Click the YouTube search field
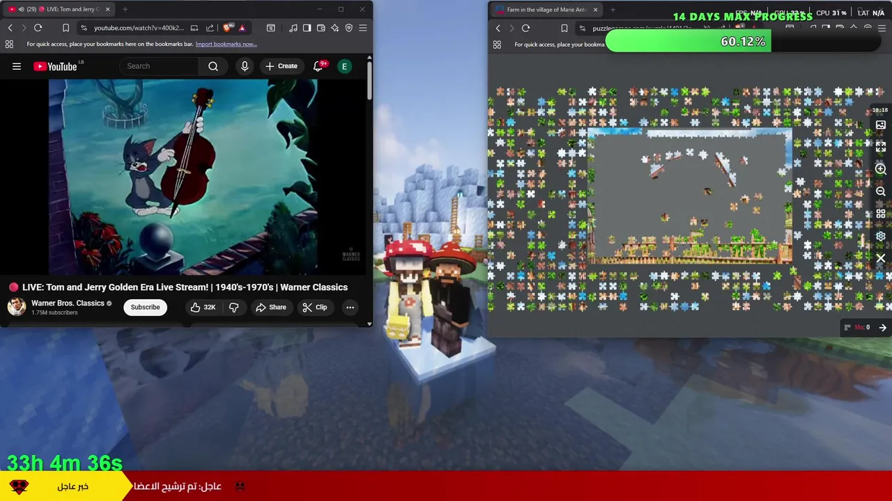This screenshot has width=892, height=501. coord(159,66)
